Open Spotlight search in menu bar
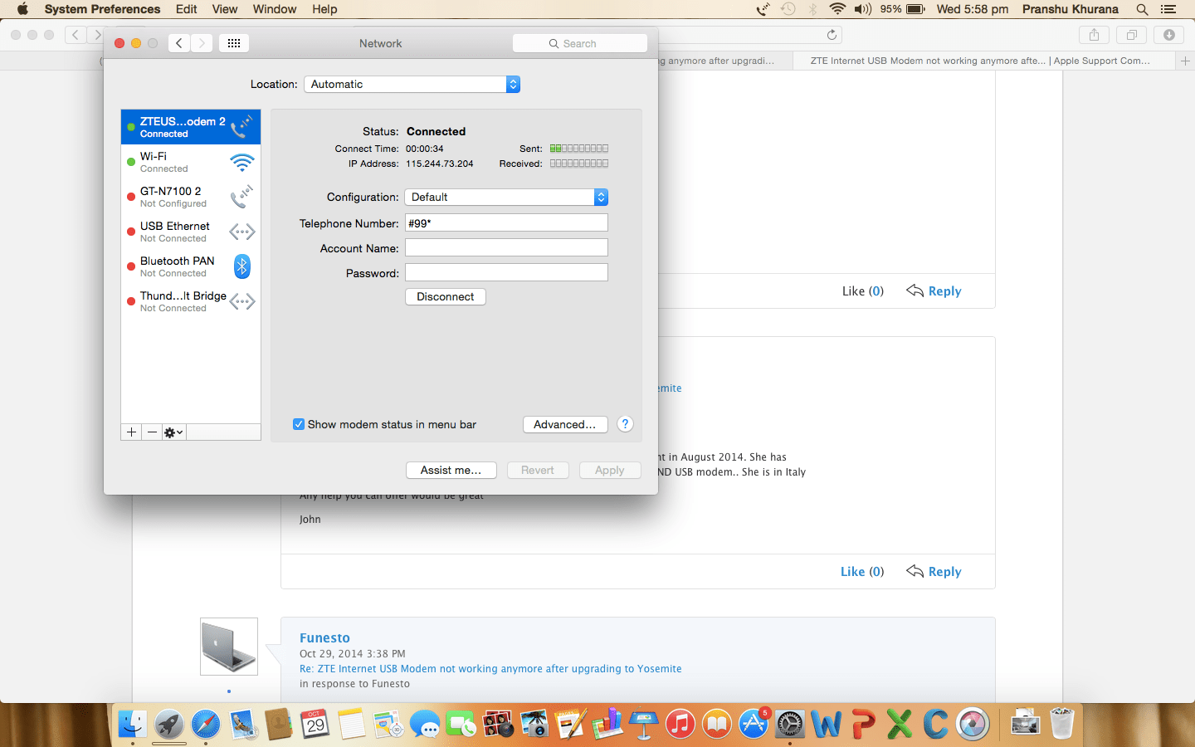Screen dimensions: 1195x747 pyautogui.click(x=1143, y=9)
